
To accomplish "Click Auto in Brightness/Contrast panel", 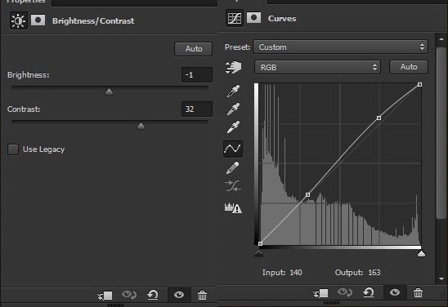I will click(x=194, y=49).
